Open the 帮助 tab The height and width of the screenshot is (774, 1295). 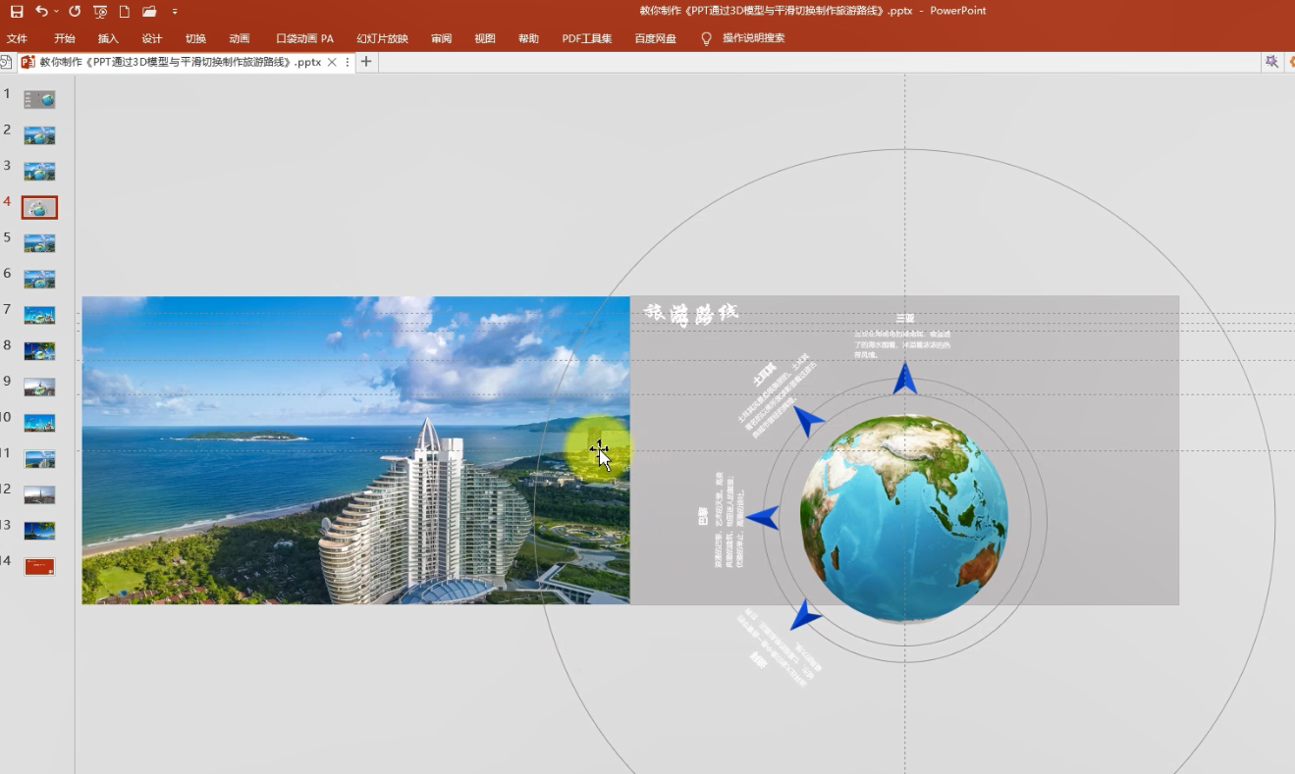[x=528, y=38]
